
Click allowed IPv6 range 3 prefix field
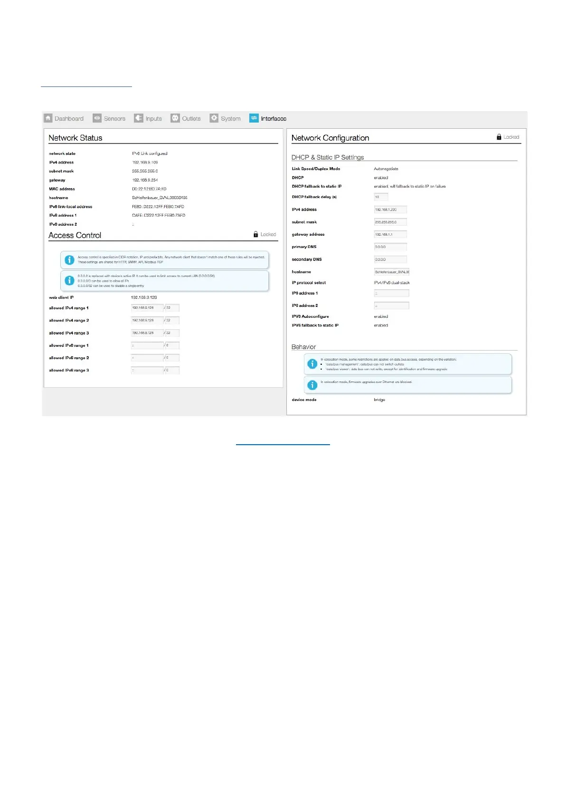(172, 370)
